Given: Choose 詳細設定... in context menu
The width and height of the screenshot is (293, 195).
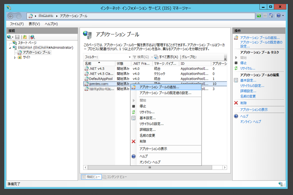Looking at the screenshot, I should [166, 129].
